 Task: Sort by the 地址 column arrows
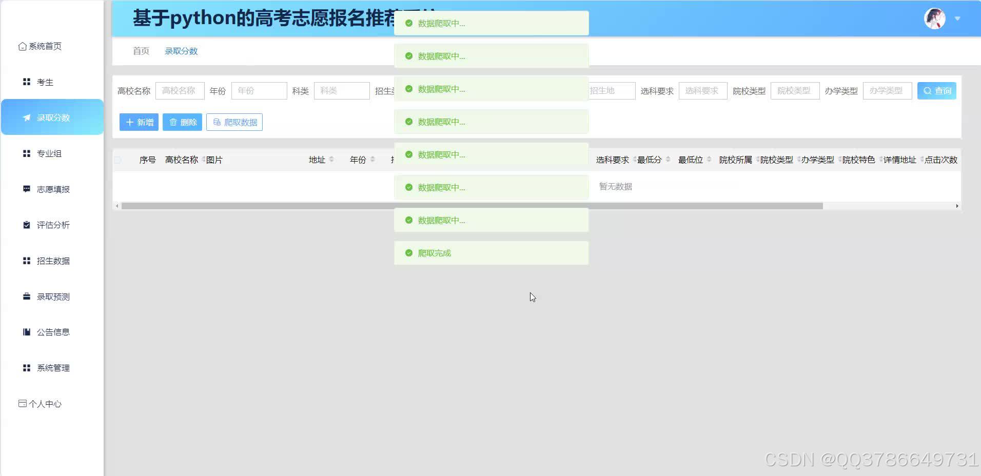coord(331,160)
